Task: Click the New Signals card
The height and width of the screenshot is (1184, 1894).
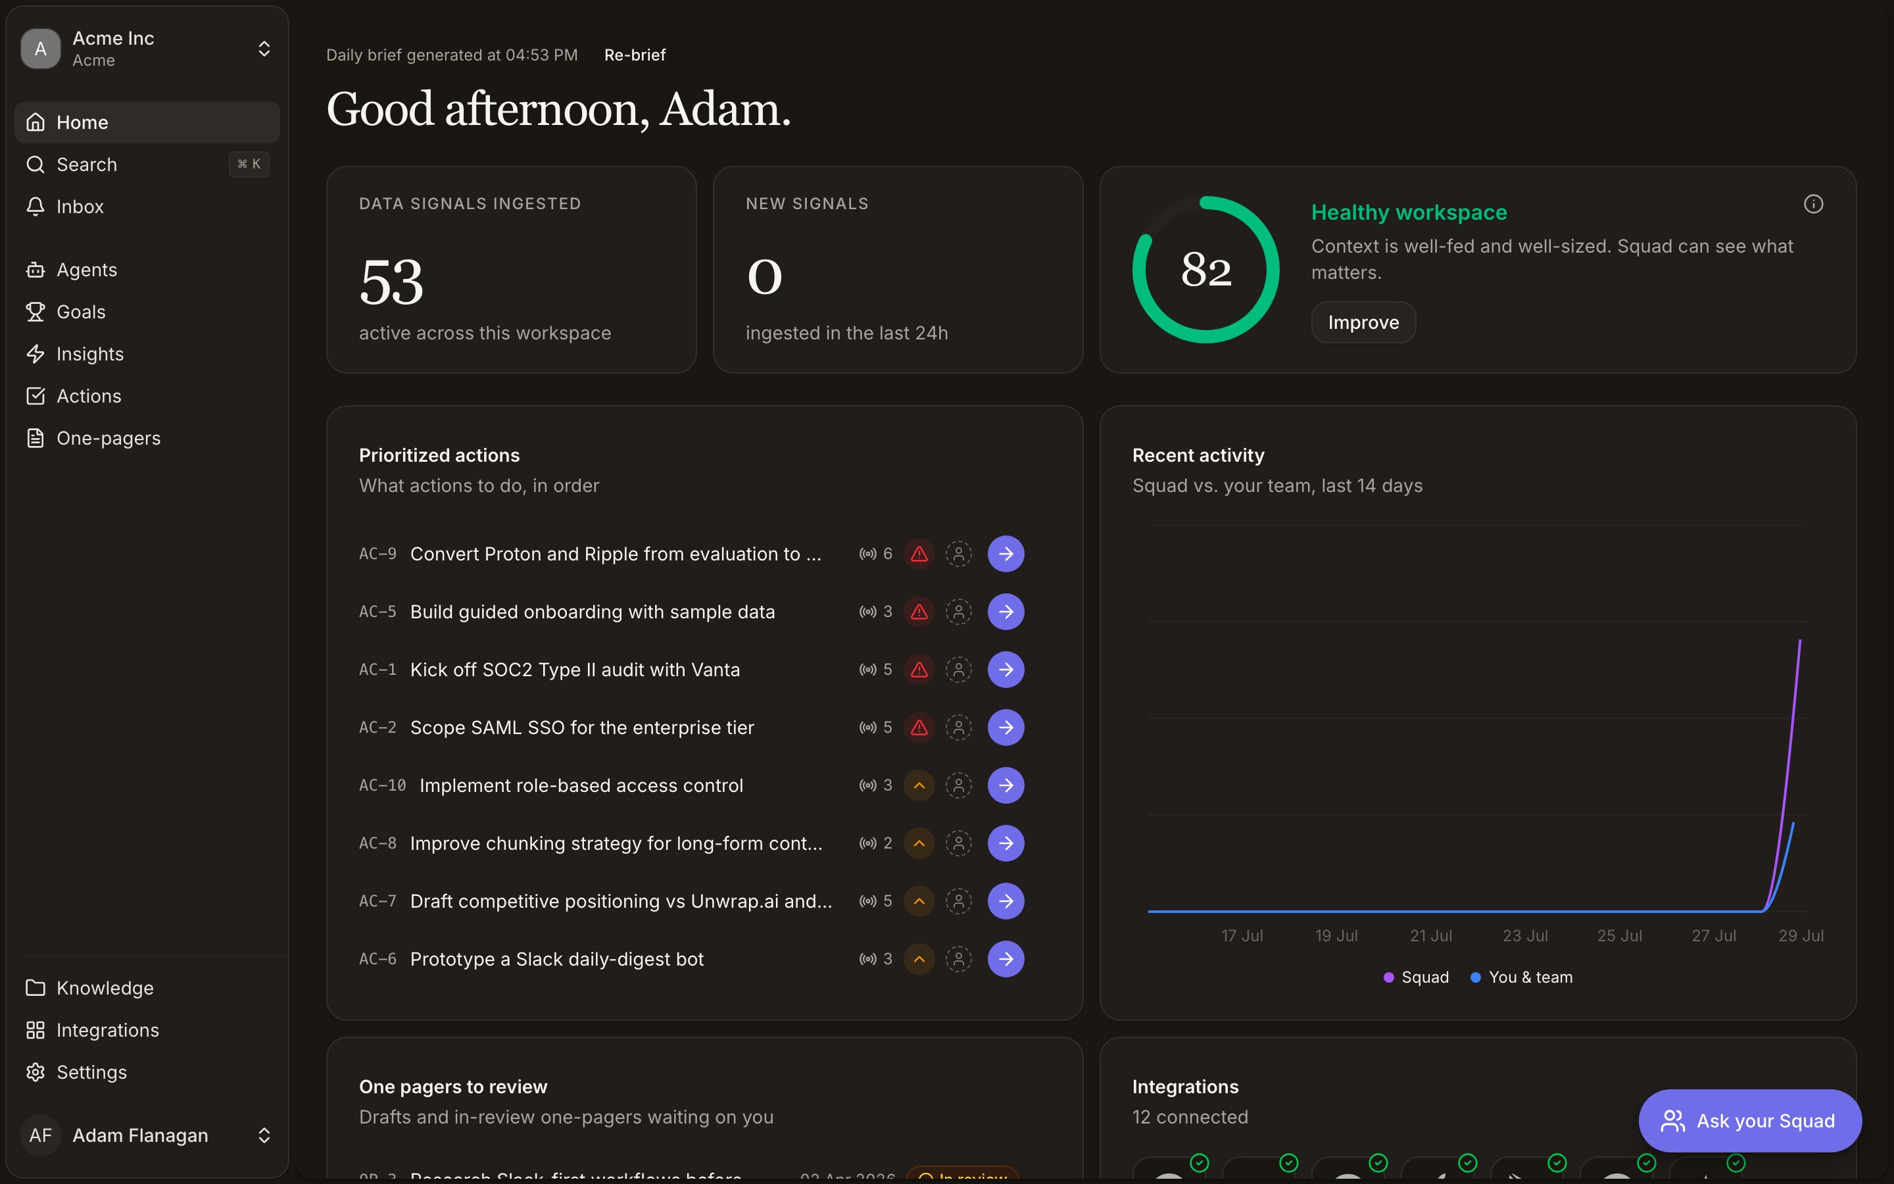Action: [x=898, y=270]
